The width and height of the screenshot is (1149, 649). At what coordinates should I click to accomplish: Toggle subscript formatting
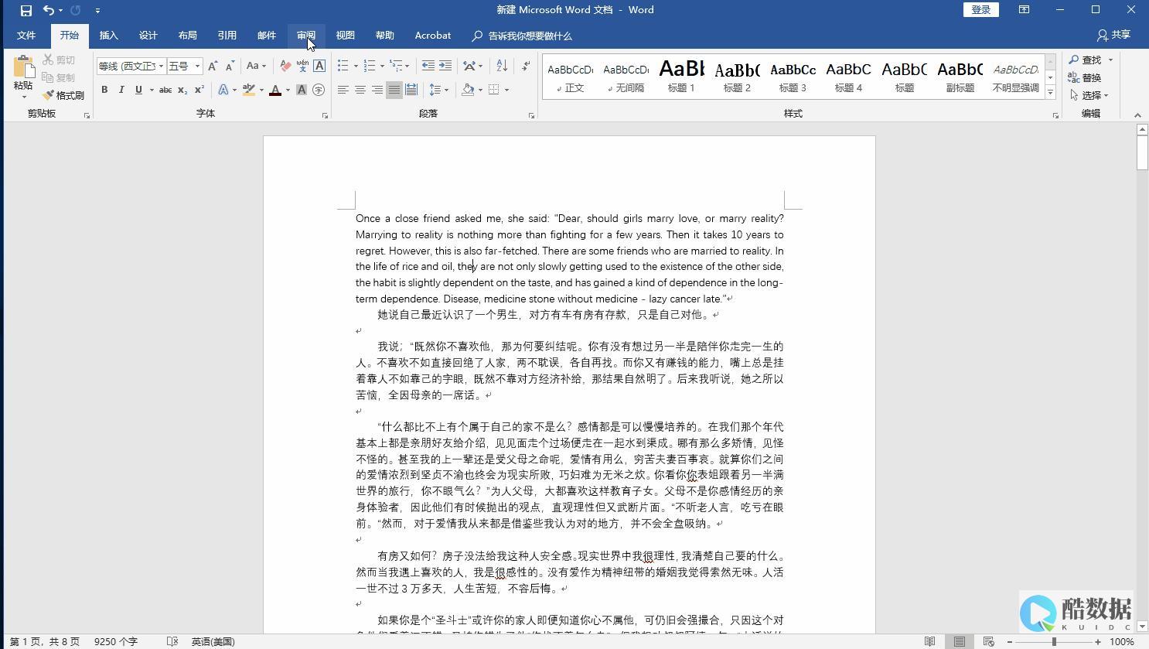pyautogui.click(x=182, y=90)
